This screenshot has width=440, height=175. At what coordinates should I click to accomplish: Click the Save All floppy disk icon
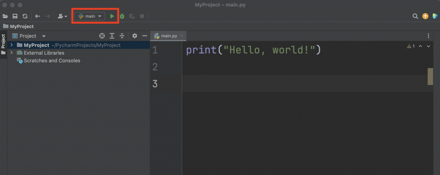coord(15,16)
